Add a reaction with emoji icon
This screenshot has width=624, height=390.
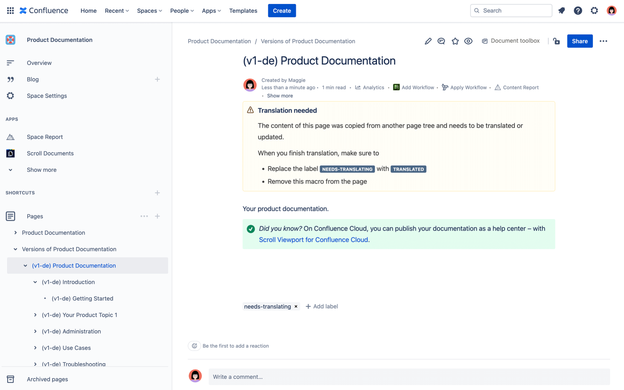point(194,346)
